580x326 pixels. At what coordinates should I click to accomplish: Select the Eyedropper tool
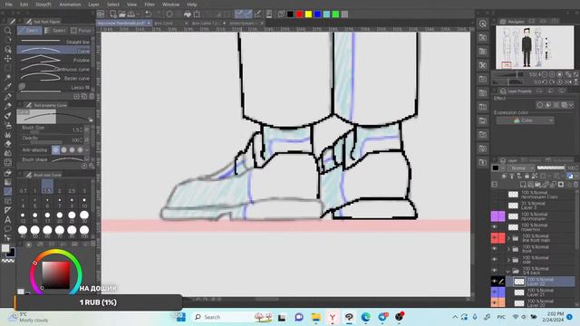click(7, 87)
